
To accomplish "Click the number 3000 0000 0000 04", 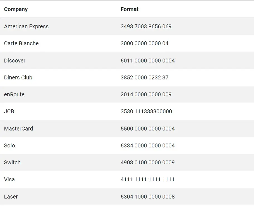I will [x=145, y=43].
